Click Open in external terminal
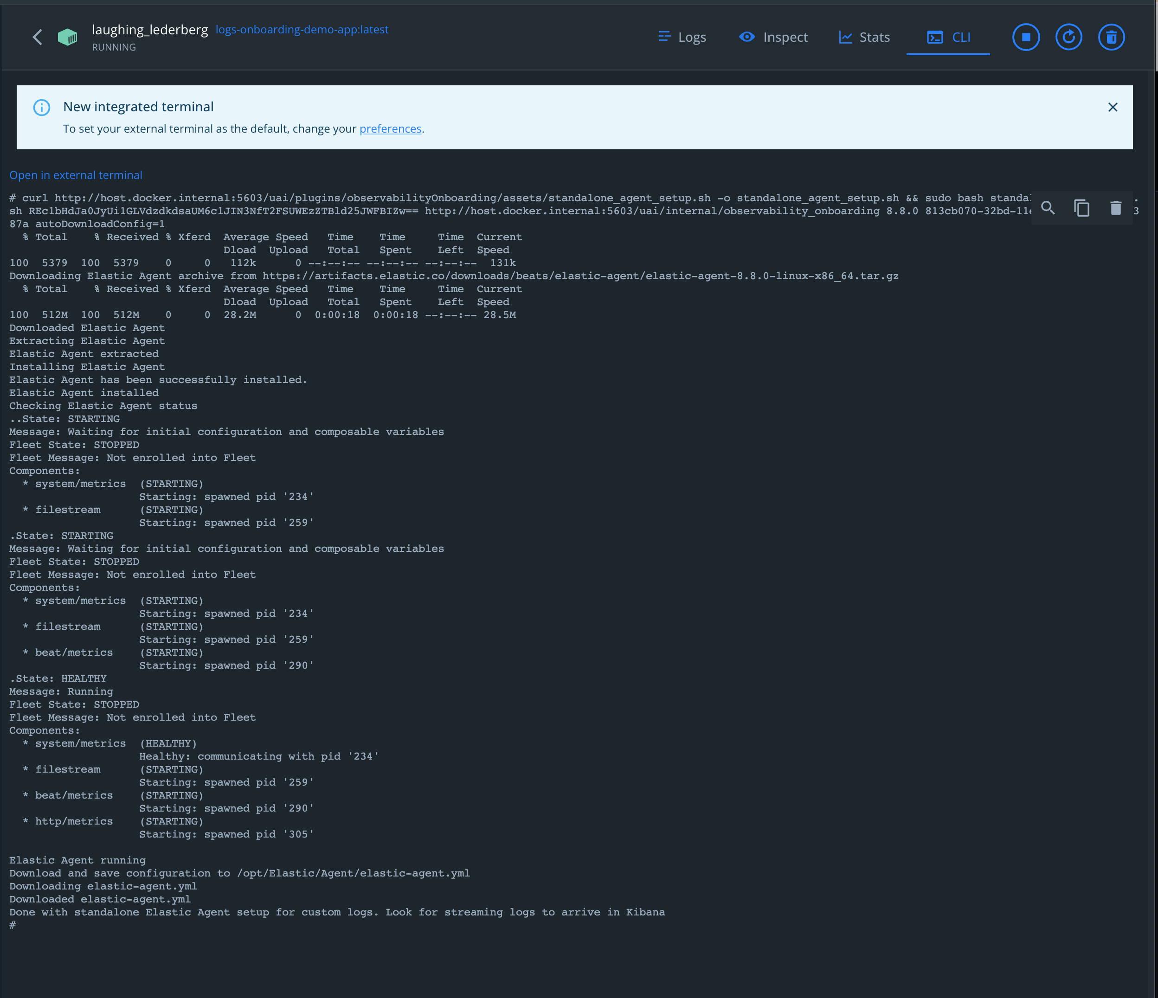Viewport: 1158px width, 998px height. [x=76, y=175]
